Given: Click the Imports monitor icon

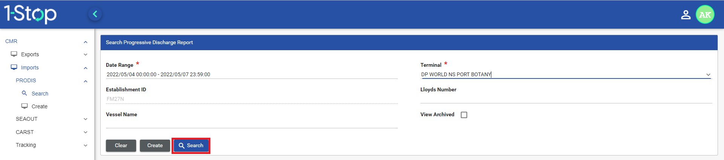Looking at the screenshot, I should [x=14, y=67].
